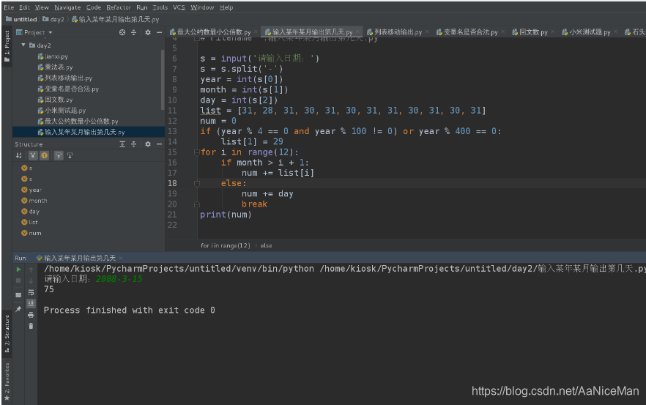The height and width of the screenshot is (405, 646).
Task: Toggle show fields in Structure toolbar
Action: click(44, 155)
